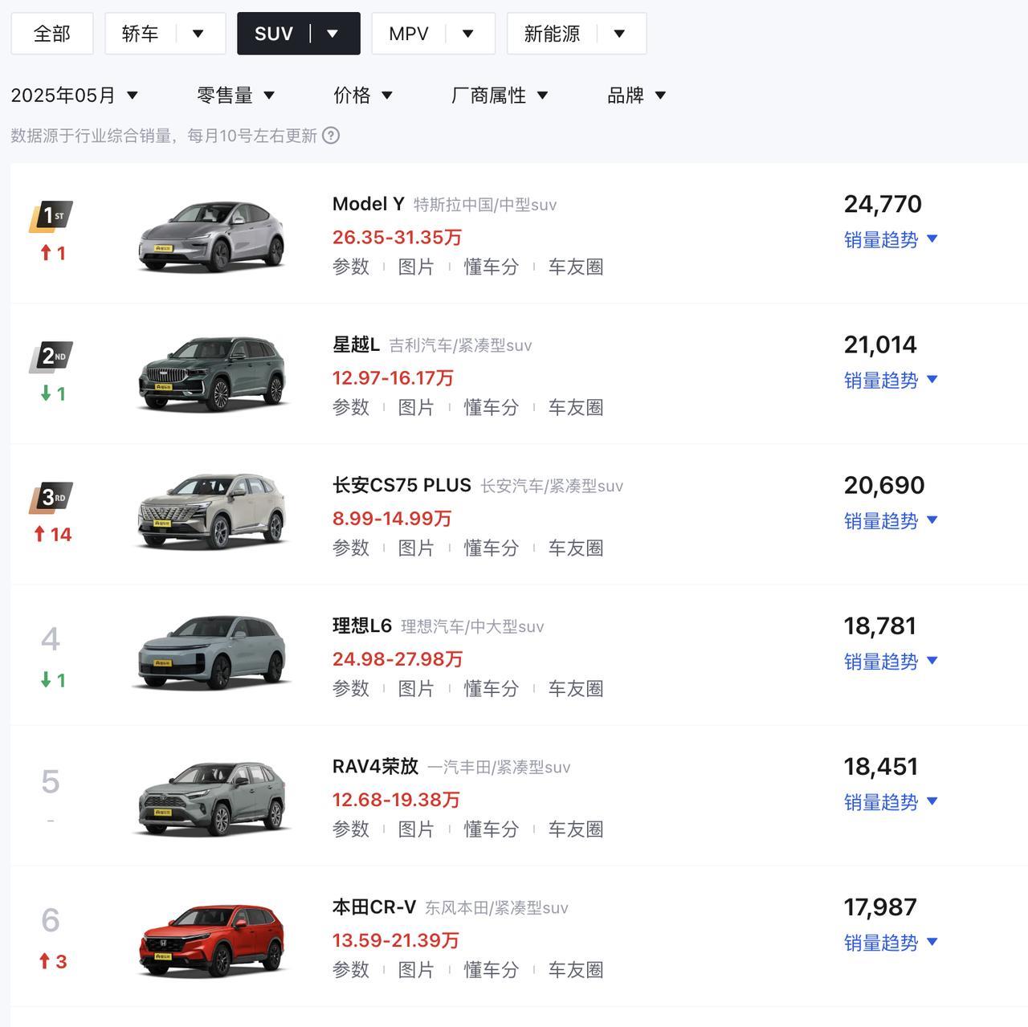Viewport: 1028px width, 1027px height.
Task: Open 车友圈 for 本田CR-V
Action: [x=576, y=969]
